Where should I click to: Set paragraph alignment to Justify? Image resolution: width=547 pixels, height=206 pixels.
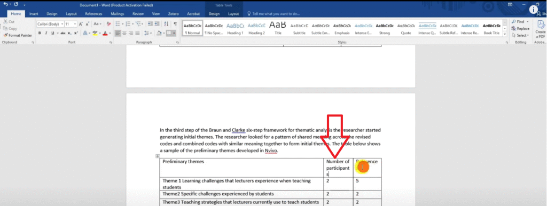(138, 33)
